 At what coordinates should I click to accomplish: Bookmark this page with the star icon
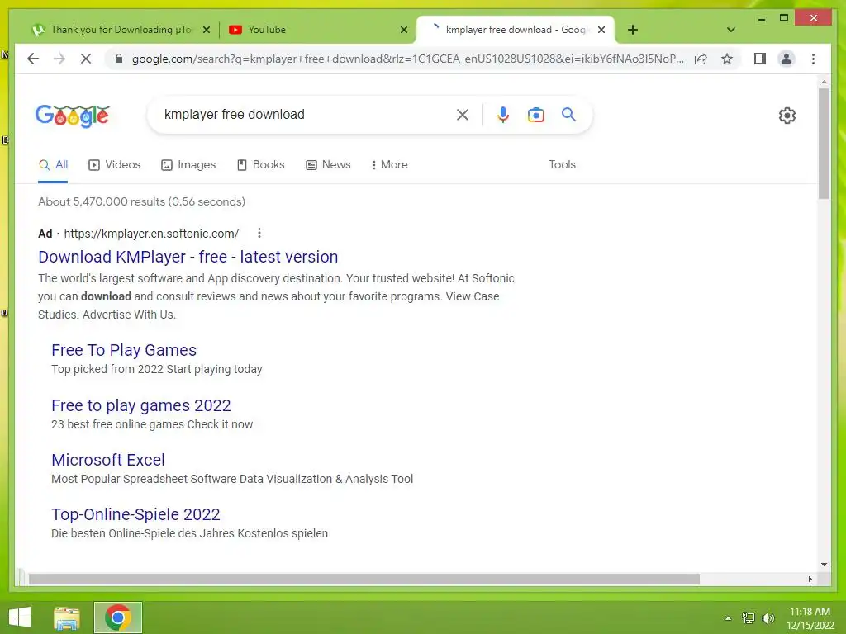click(727, 59)
